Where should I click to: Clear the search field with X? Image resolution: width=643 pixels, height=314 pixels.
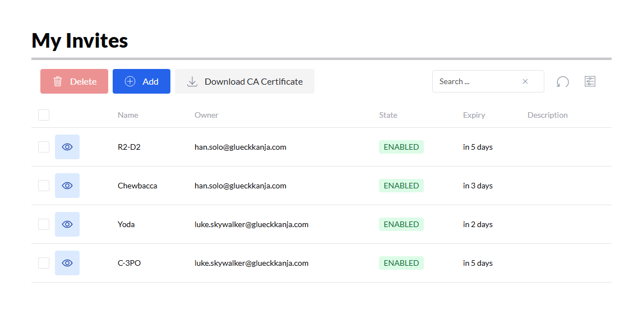coord(525,81)
